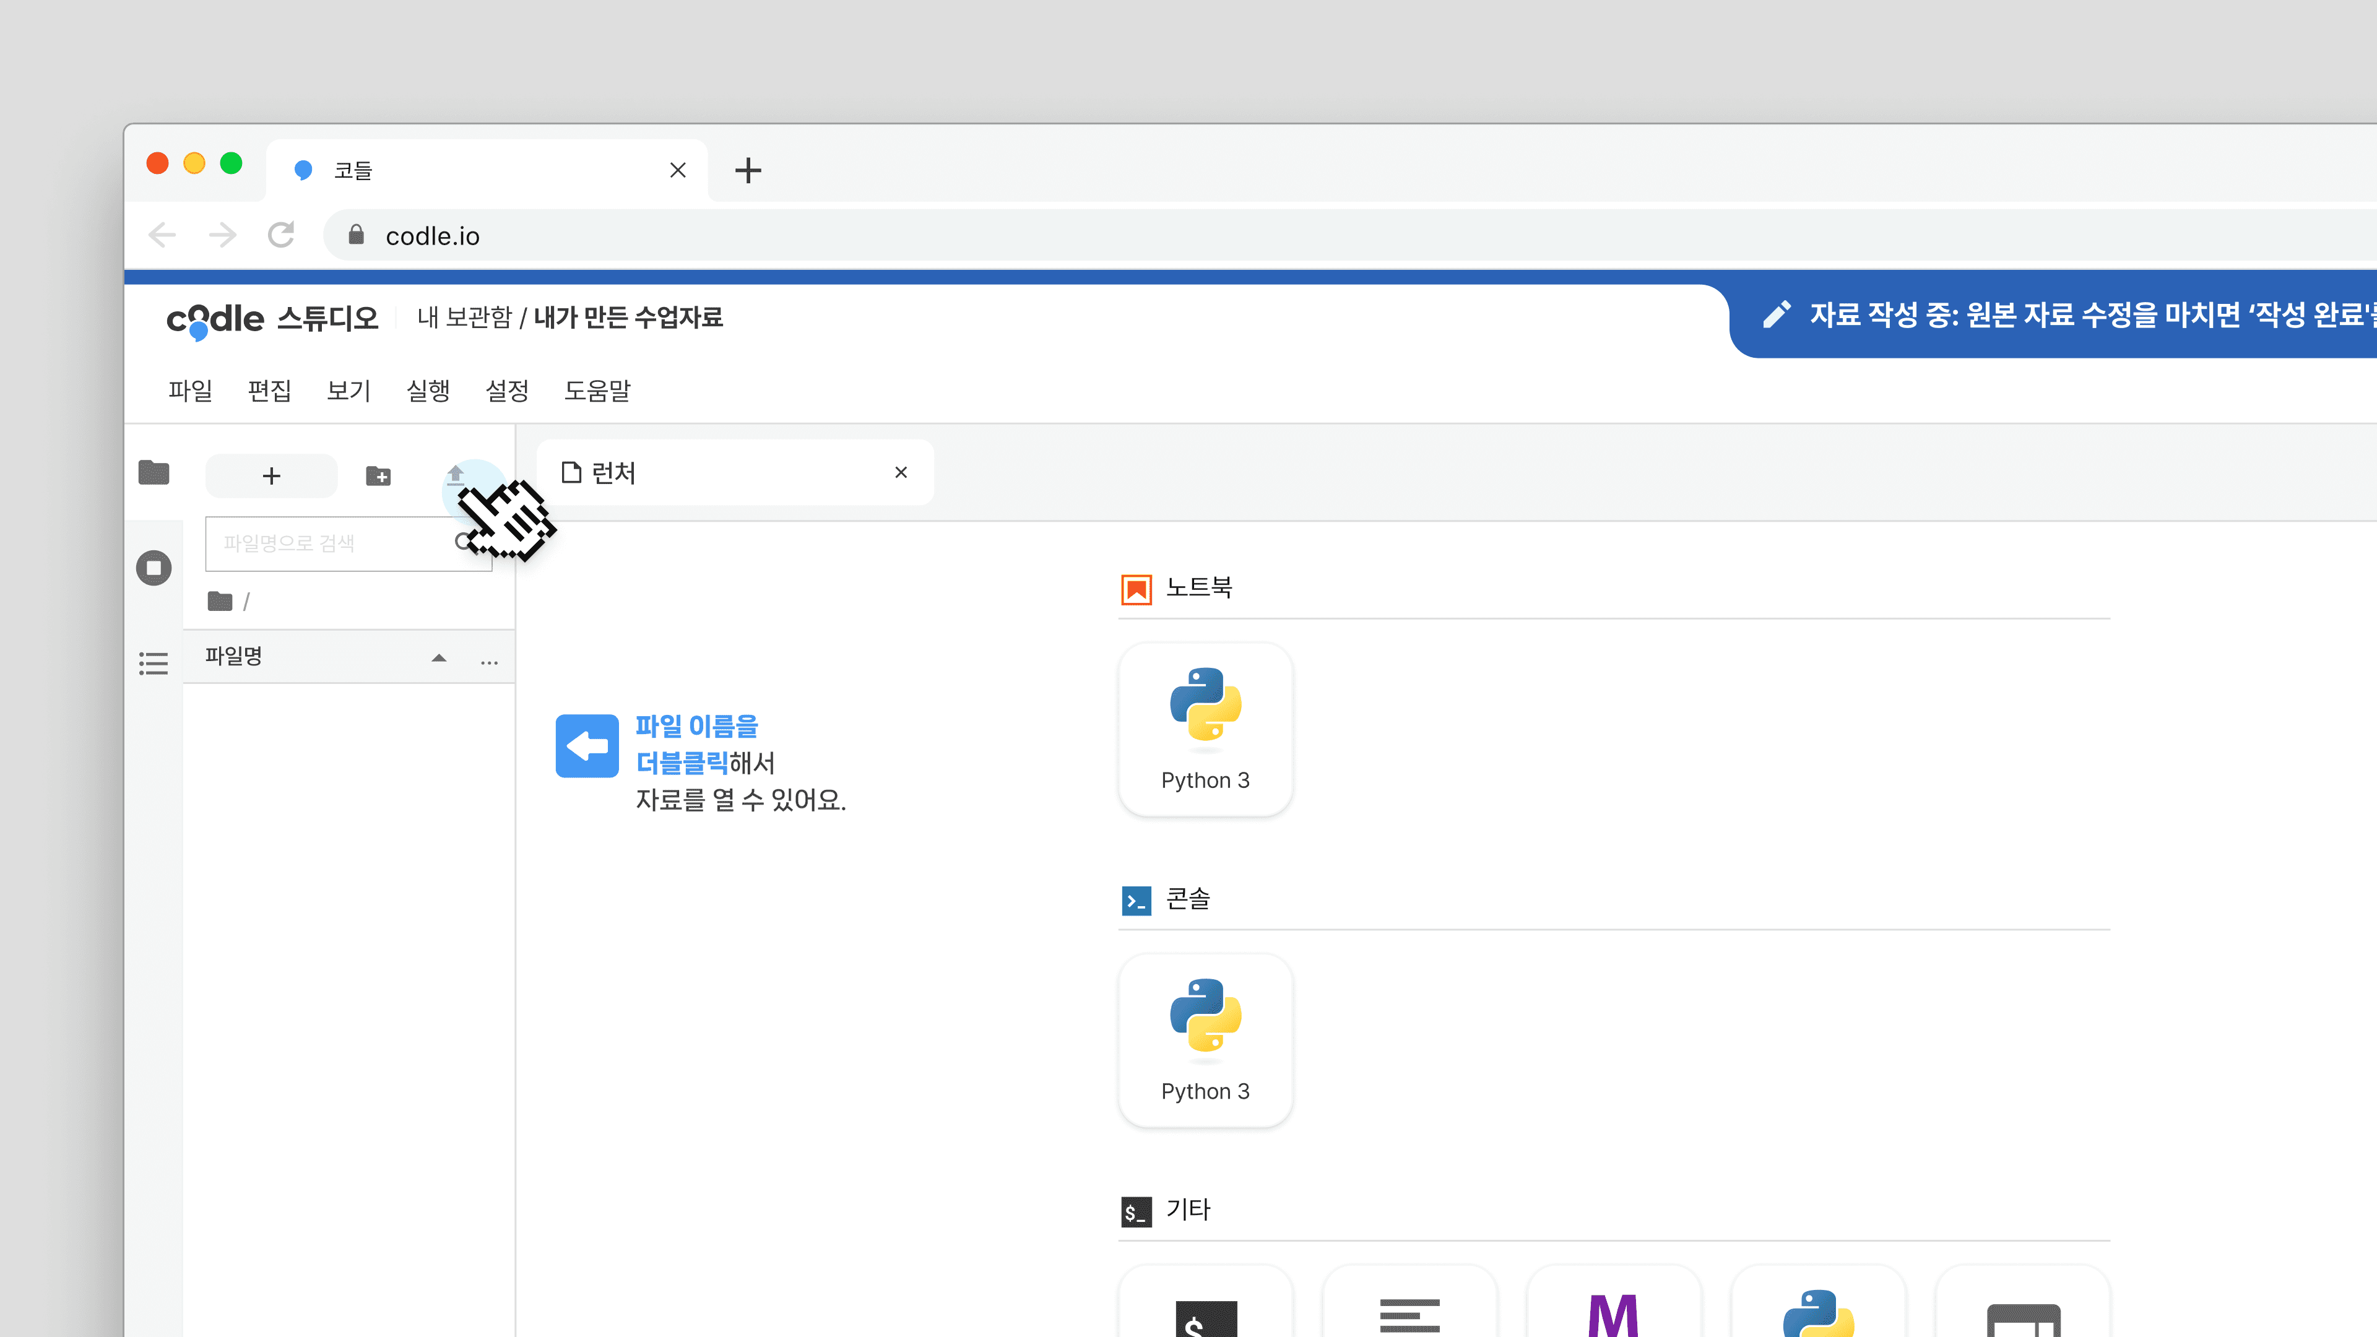Create a new text file from launcher
The image size is (2377, 1337).
coord(1410,1302)
